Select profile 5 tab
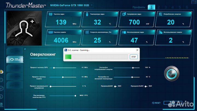Screen dimensions: 197x111 [x=180, y=7]
